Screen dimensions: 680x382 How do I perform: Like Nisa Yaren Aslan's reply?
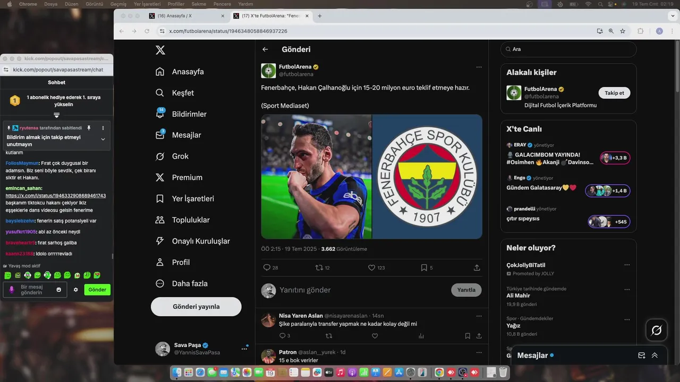click(x=375, y=336)
